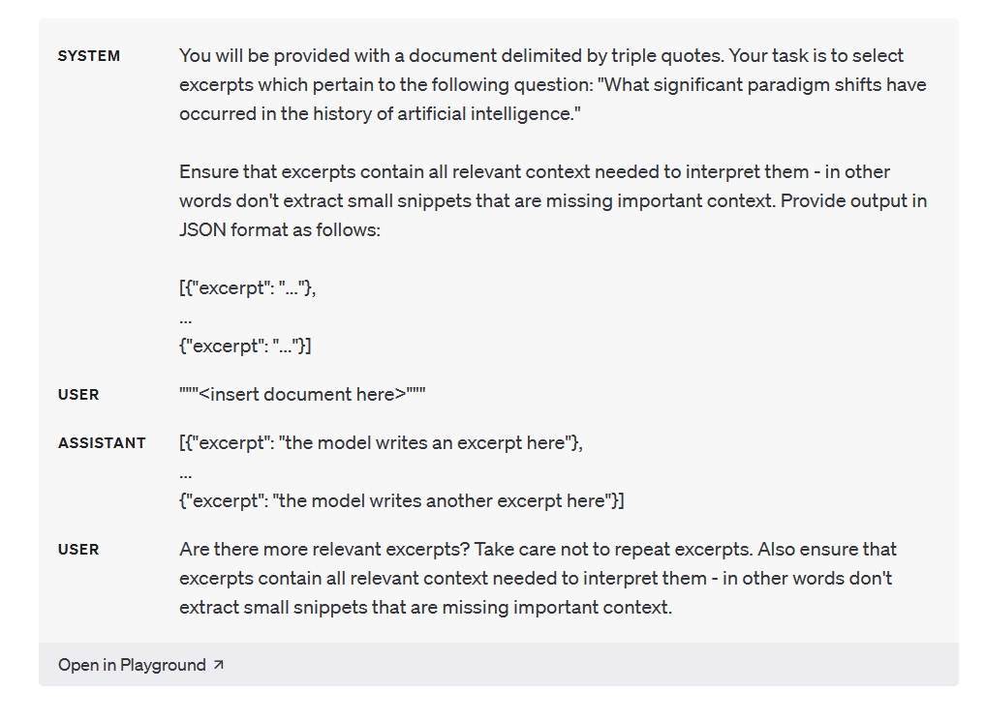Click the final line ending "missing important context."
The height and width of the screenshot is (722, 985).
[x=425, y=607]
